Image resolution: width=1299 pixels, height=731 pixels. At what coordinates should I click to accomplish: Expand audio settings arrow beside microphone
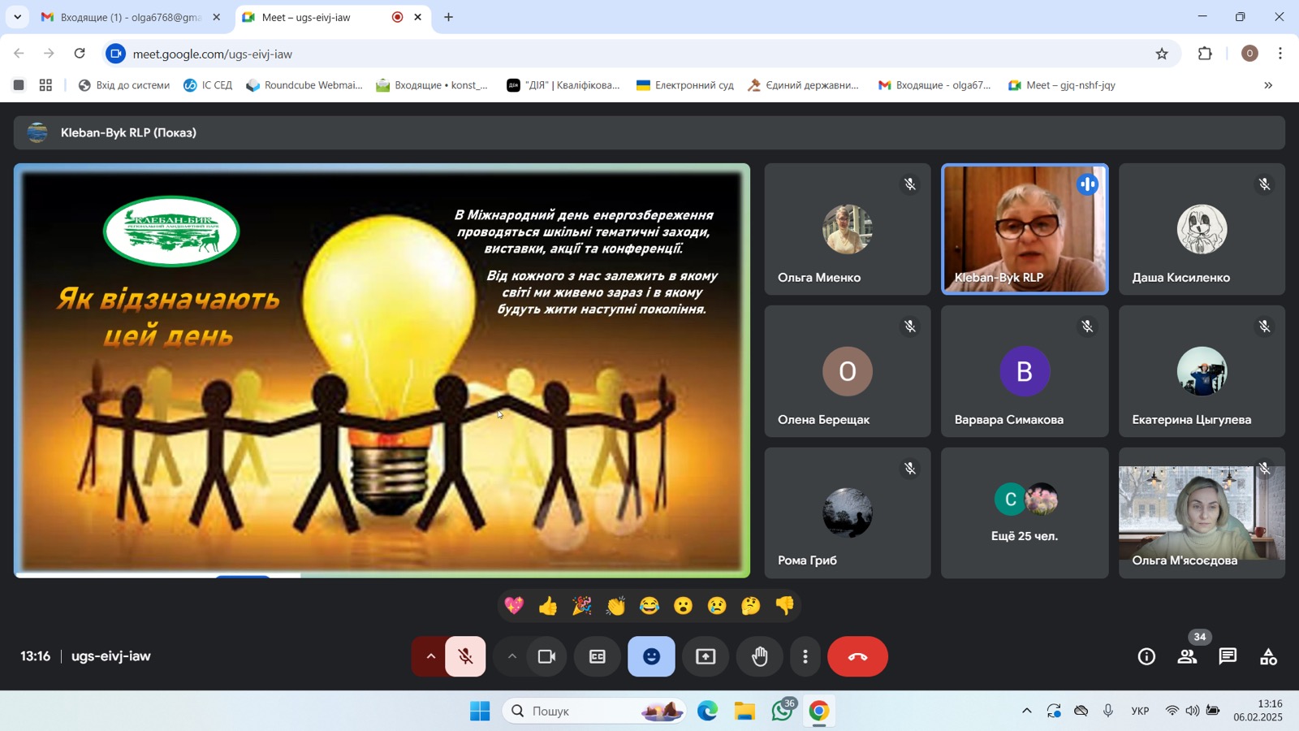(430, 656)
